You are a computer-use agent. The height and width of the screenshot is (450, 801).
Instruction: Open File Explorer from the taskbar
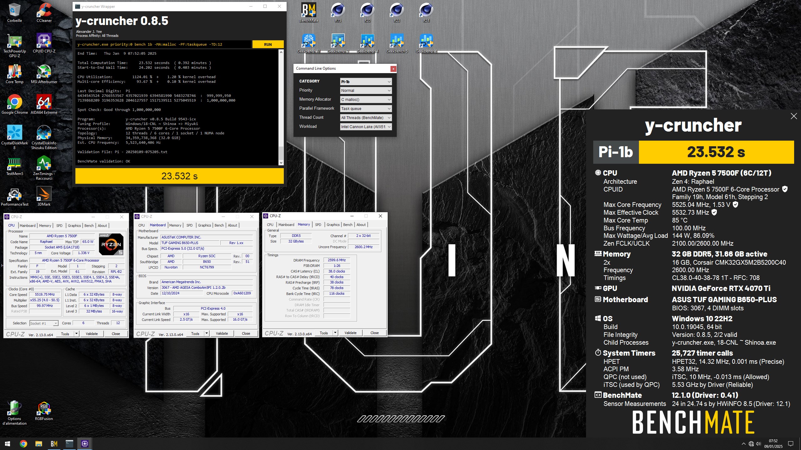click(x=38, y=444)
